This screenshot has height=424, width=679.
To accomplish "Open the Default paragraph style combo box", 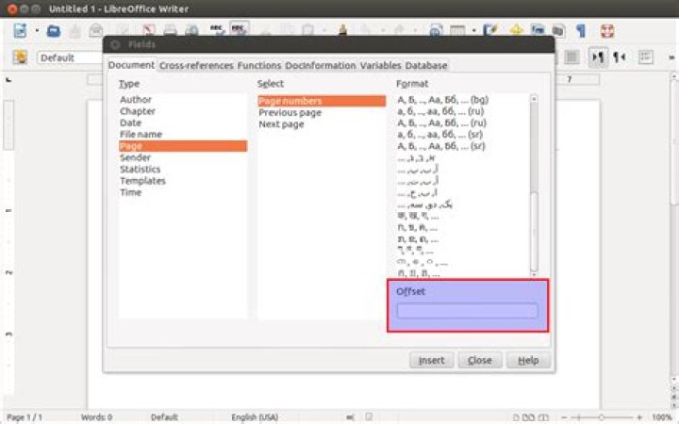I will 69,57.
